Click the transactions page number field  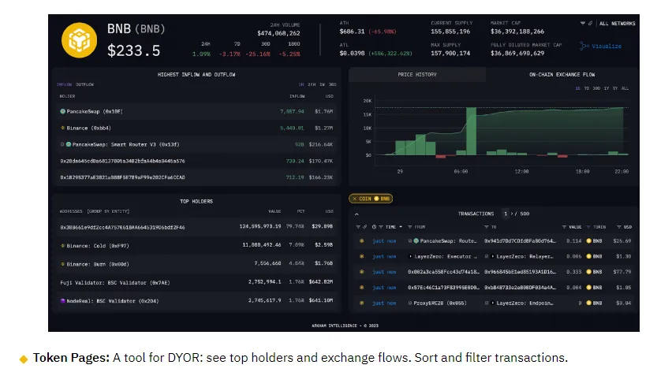pyautogui.click(x=506, y=214)
